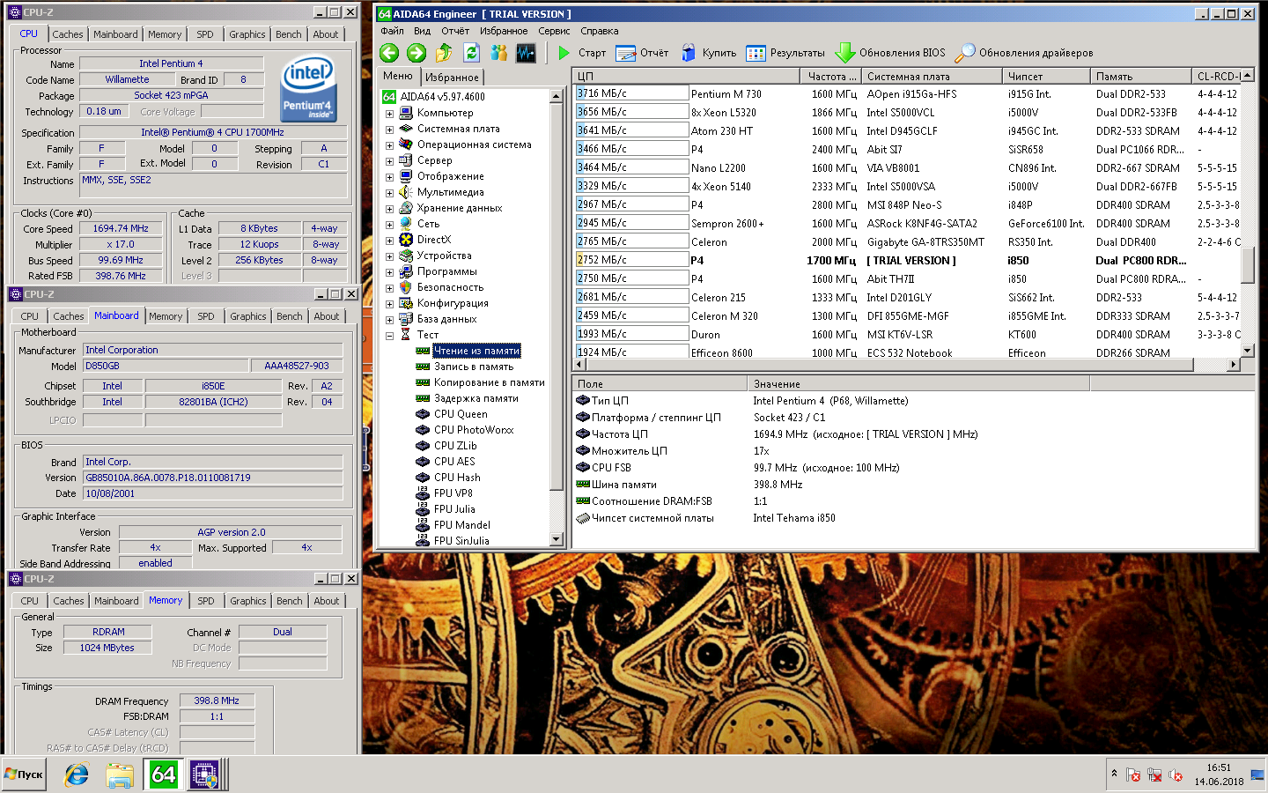The image size is (1268, 793).
Task: Click the Купить purchase toolbar button
Action: (x=709, y=53)
